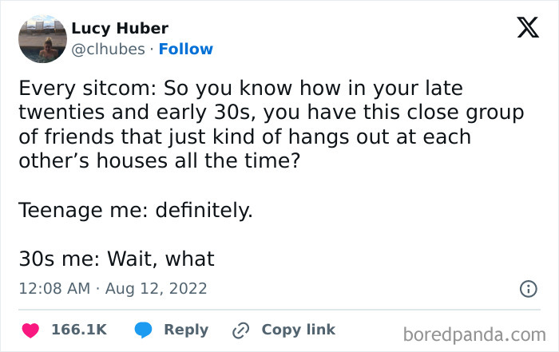Screen dimensions: 559x352
Task: Click the 'close group of friends' text line
Action: 272,113
